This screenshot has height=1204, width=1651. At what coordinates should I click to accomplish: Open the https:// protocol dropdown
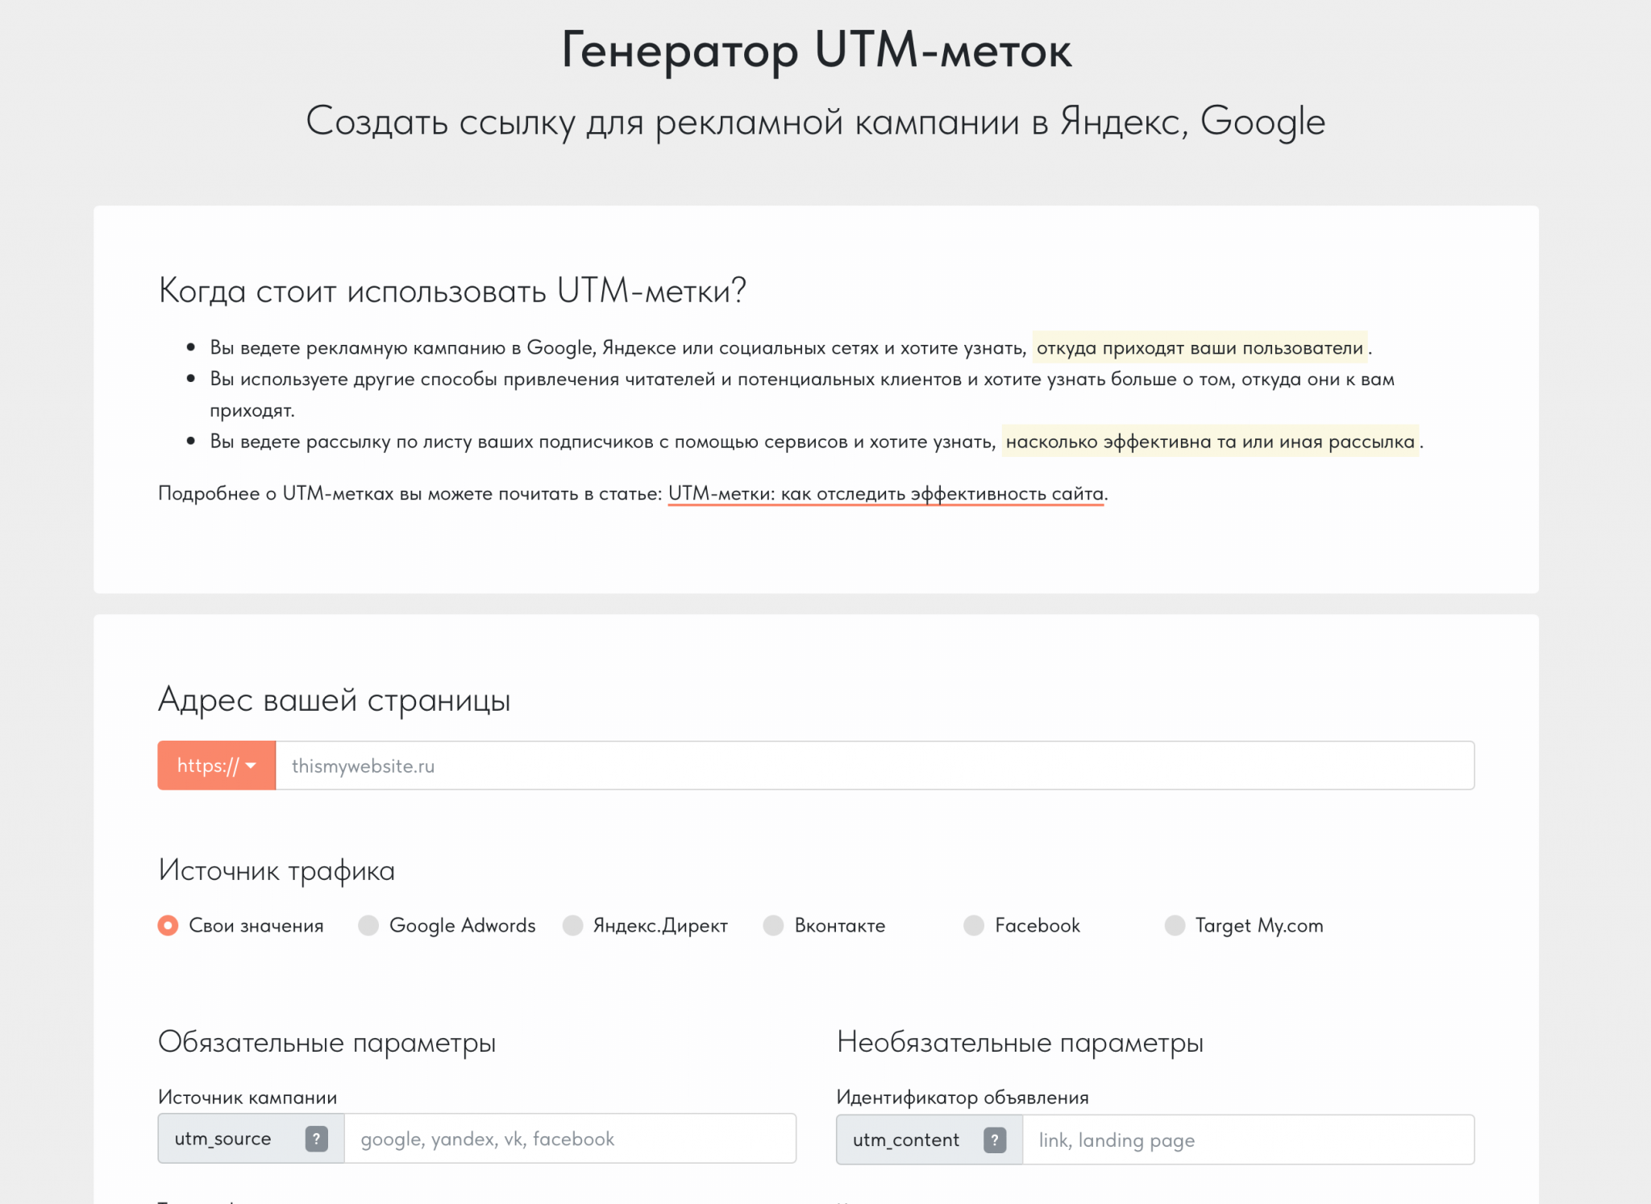pyautogui.click(x=217, y=766)
